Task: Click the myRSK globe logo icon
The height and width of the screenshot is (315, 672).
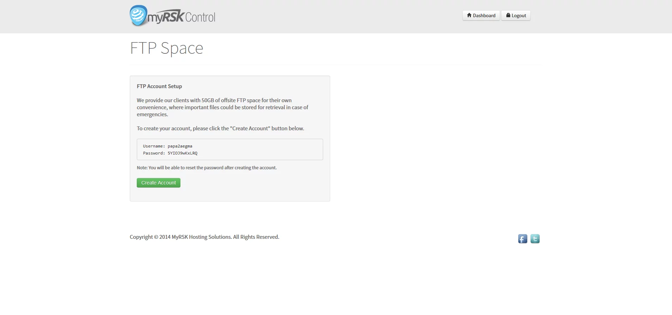Action: click(138, 15)
